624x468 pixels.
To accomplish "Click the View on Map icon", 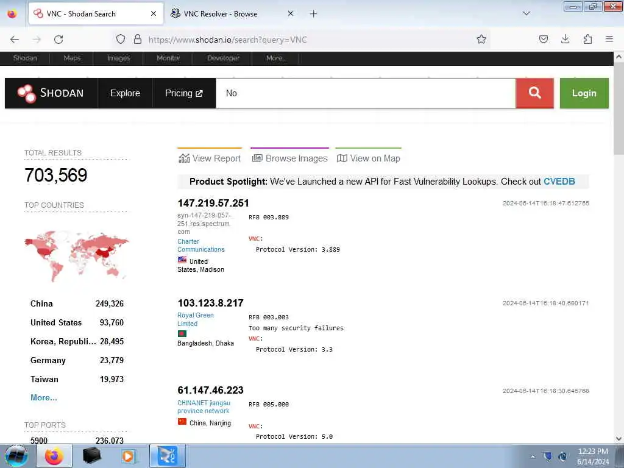I will [342, 158].
